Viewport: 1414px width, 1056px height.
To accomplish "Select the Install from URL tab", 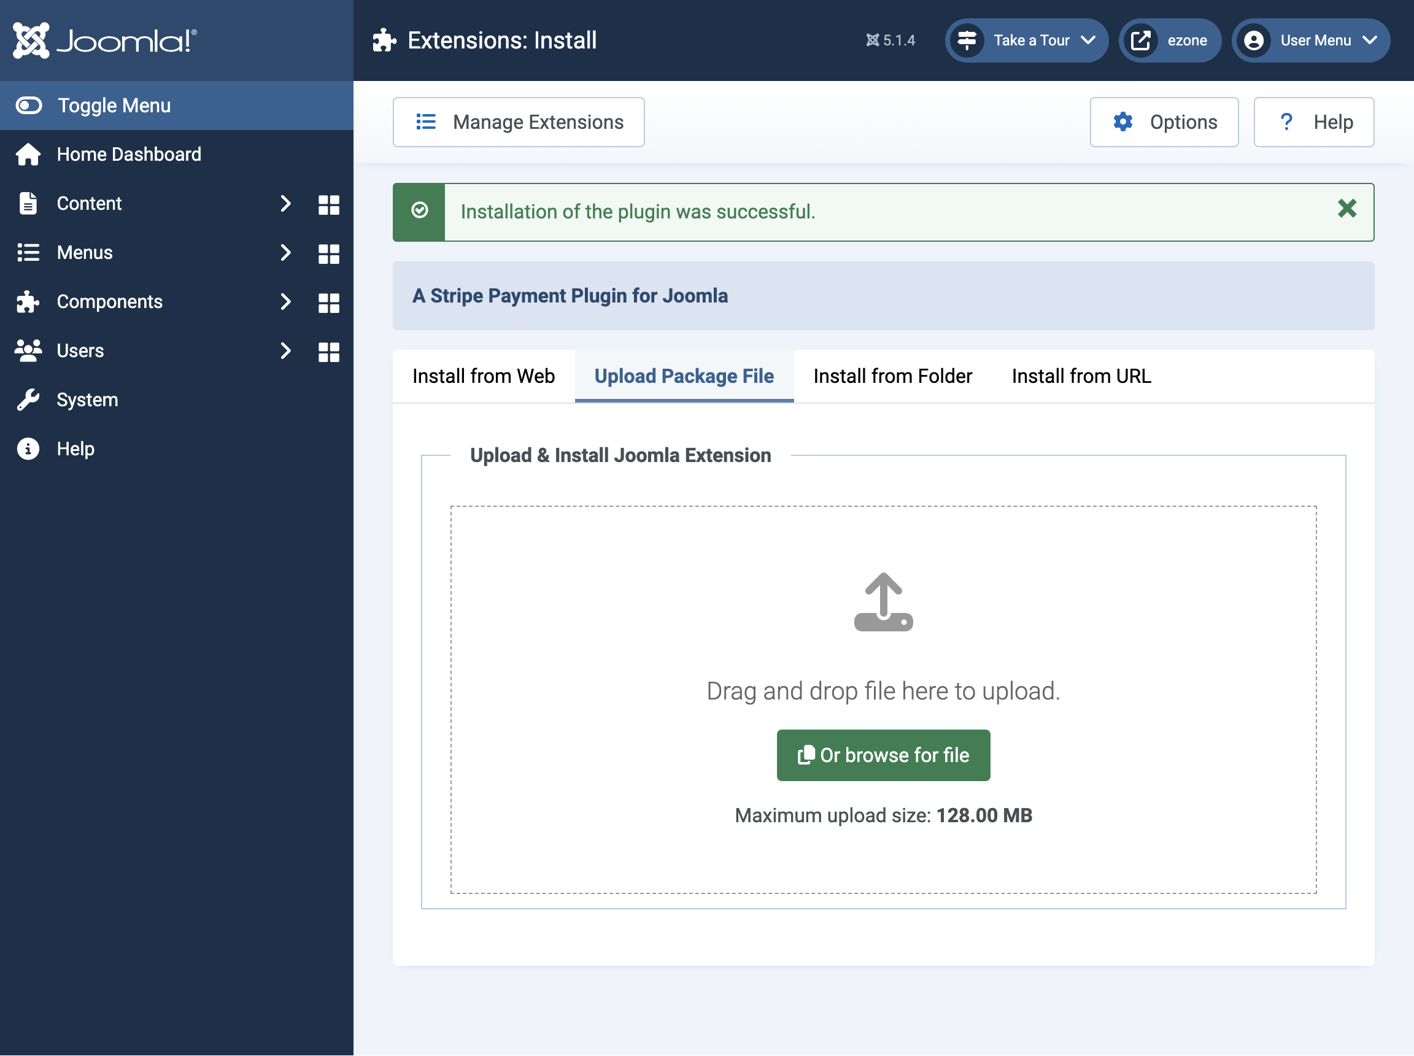I will [1080, 376].
